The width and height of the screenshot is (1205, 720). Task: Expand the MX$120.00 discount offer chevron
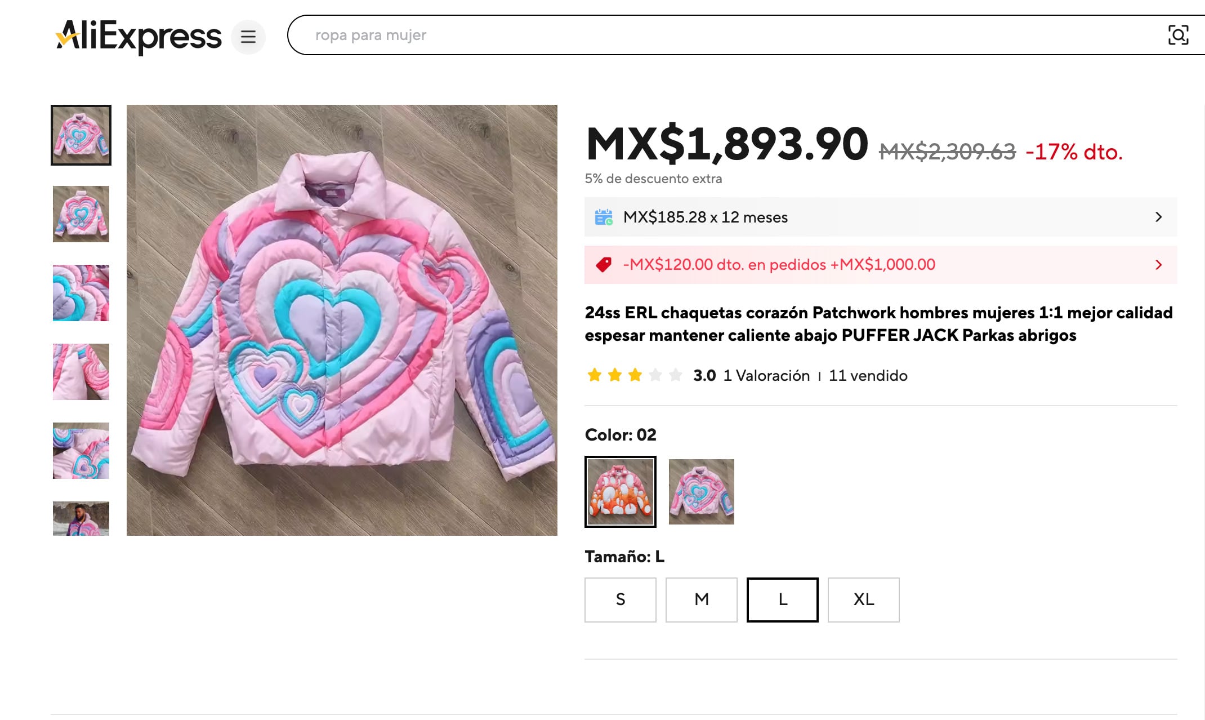1158,265
